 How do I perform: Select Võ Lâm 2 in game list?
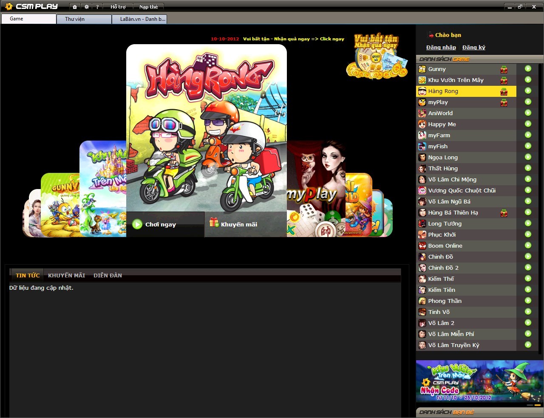click(466, 323)
